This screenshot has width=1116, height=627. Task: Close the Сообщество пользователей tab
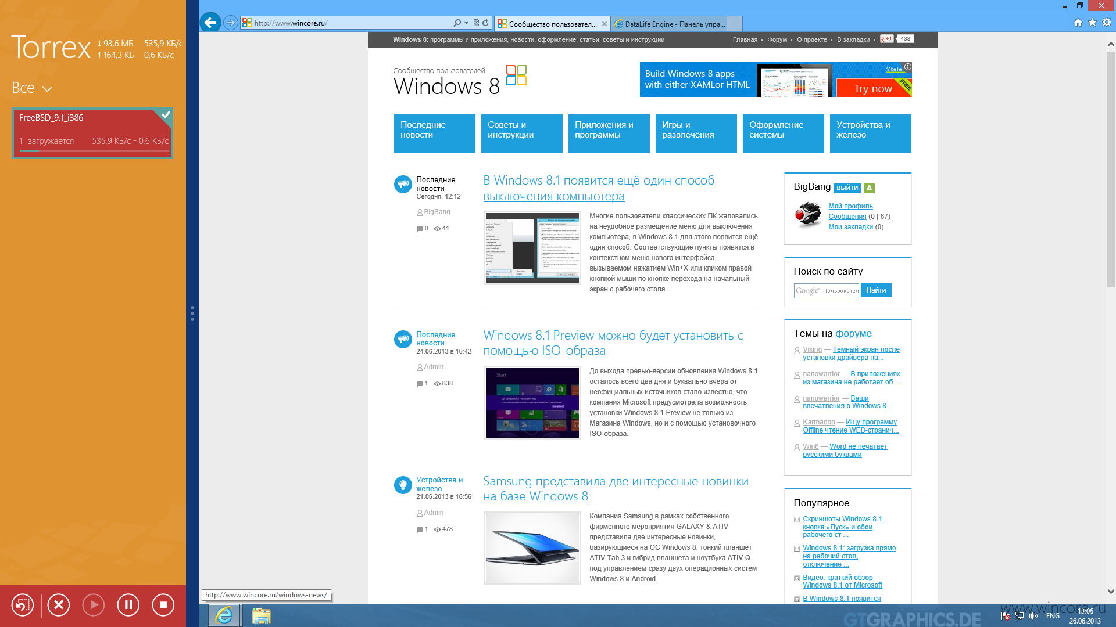tap(604, 24)
